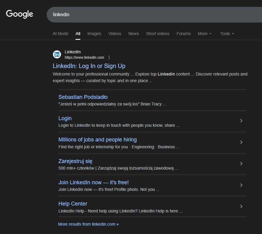Open the More dropdown in search filters
Screen dimensions: 262x234
point(205,34)
